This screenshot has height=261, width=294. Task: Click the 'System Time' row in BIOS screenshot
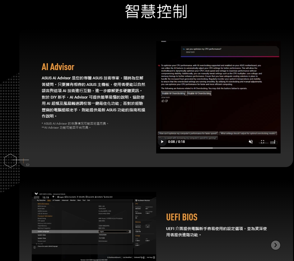(82, 238)
